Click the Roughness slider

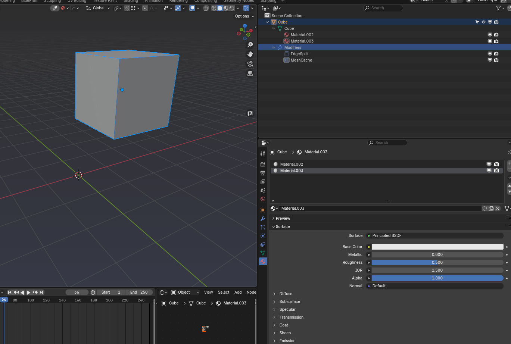(x=437, y=263)
